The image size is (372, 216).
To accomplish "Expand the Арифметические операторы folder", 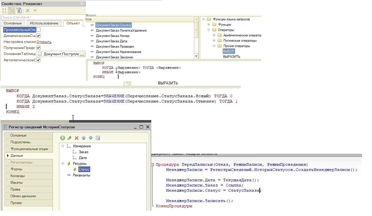I will pyautogui.click(x=214, y=35).
